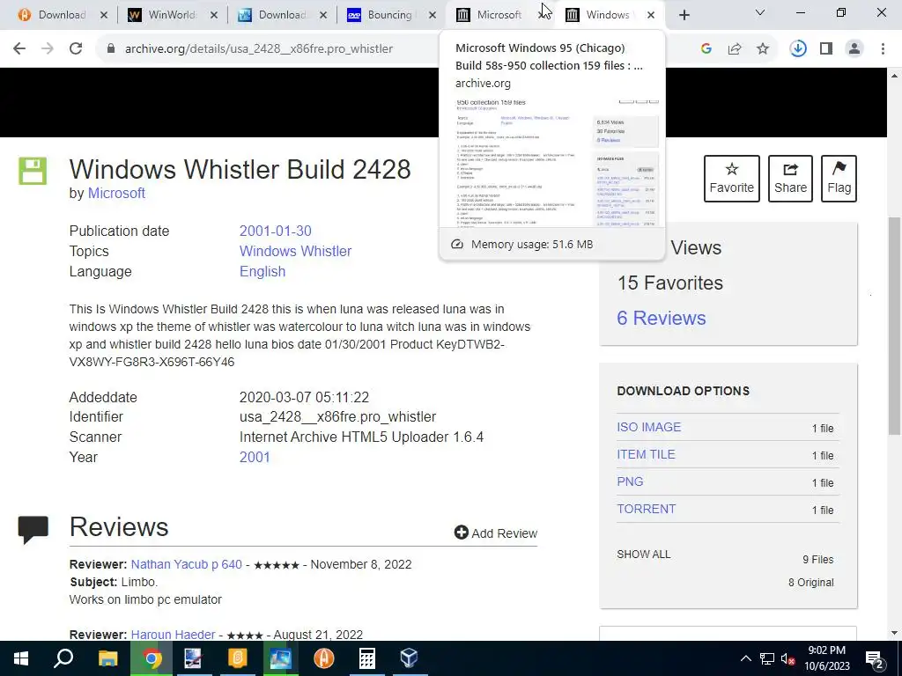This screenshot has height=676, width=902.
Task: Open notification center icon
Action: point(875,658)
